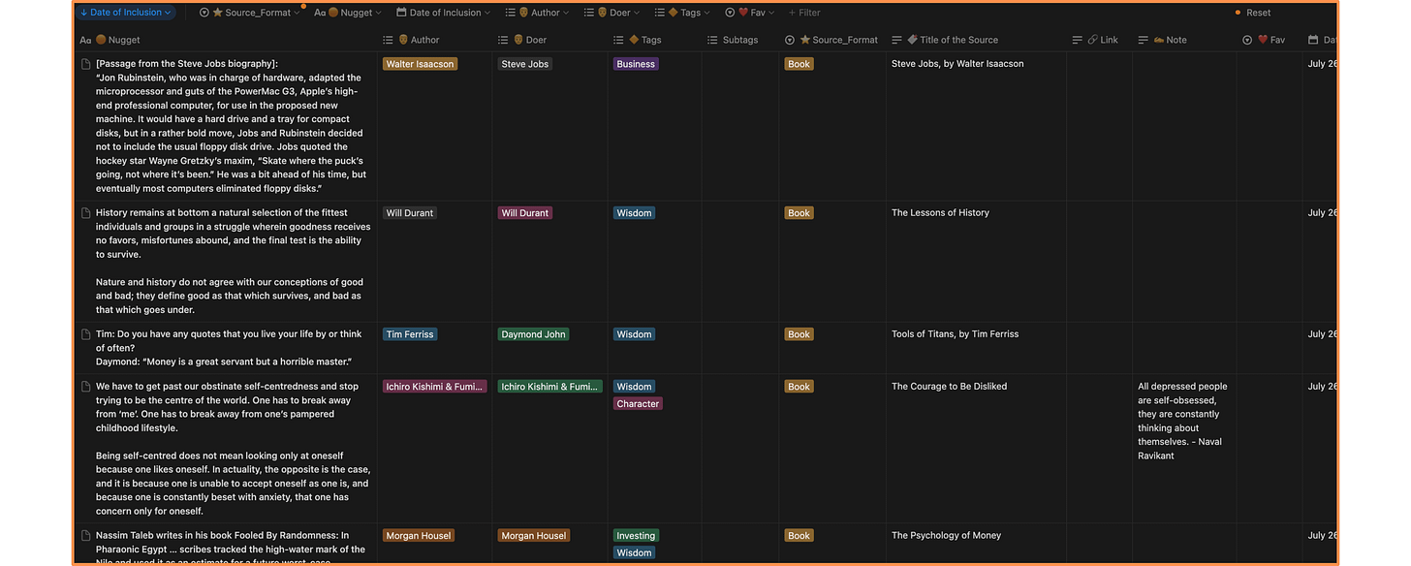Select Book tag in Lessons of History row

799,213
